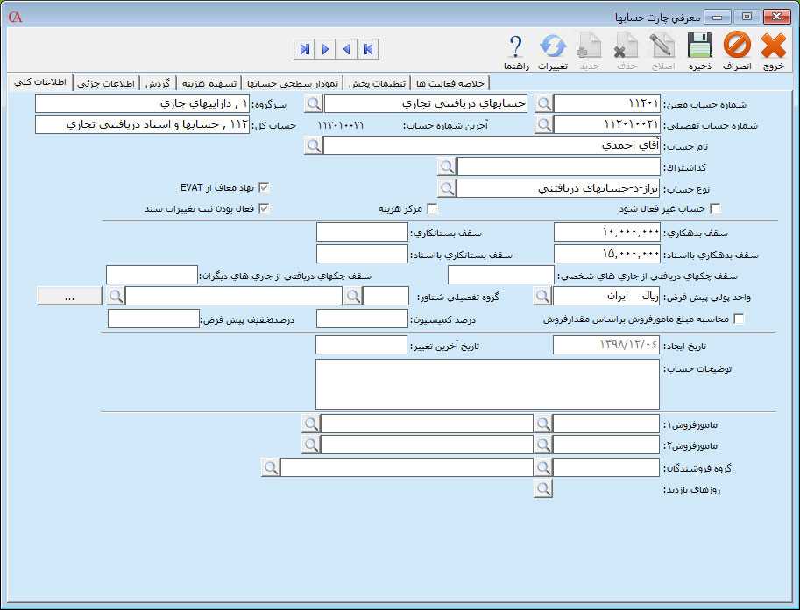
Task: Click the ... button near واحد پولي row
Action: pyautogui.click(x=69, y=296)
